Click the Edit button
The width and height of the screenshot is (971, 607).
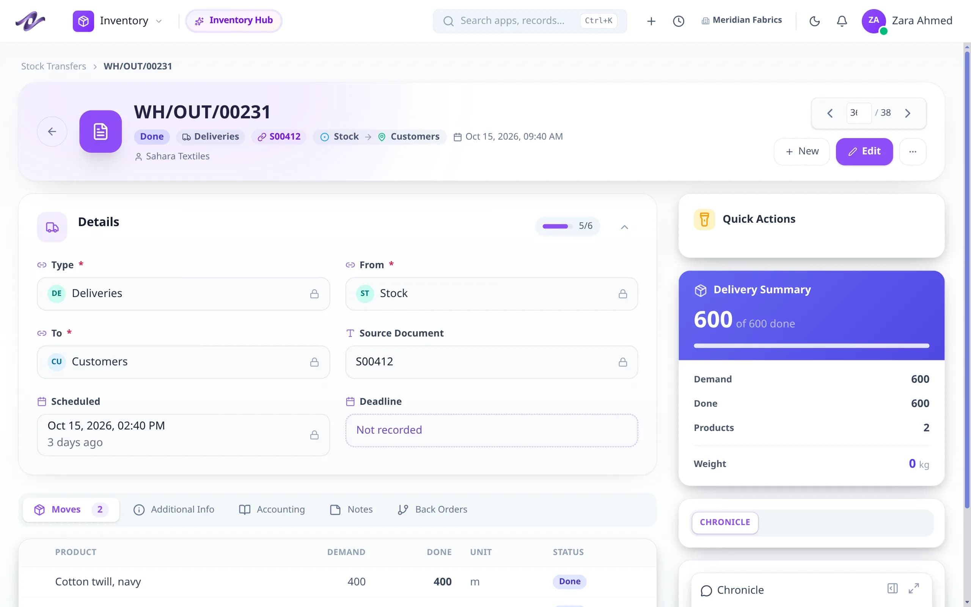(864, 151)
